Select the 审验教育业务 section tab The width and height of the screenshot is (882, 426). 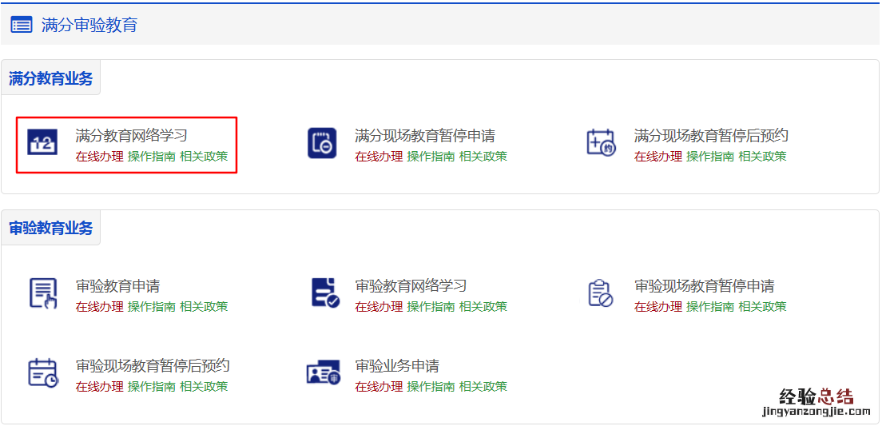coord(50,229)
